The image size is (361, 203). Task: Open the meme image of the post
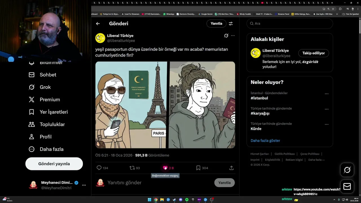(165, 105)
